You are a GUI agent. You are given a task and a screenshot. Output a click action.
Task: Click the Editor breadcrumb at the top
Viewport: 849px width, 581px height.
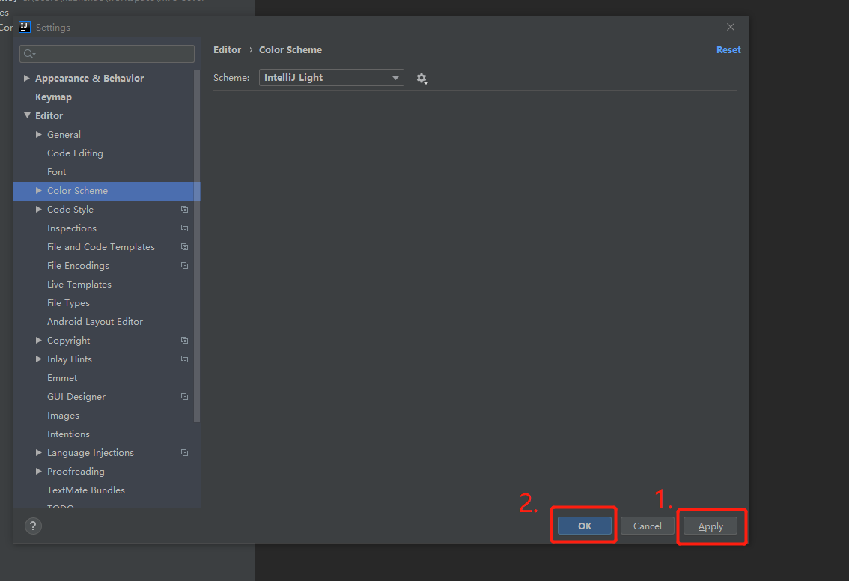(x=227, y=49)
